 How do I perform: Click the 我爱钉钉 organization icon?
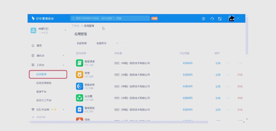pyautogui.click(x=33, y=30)
